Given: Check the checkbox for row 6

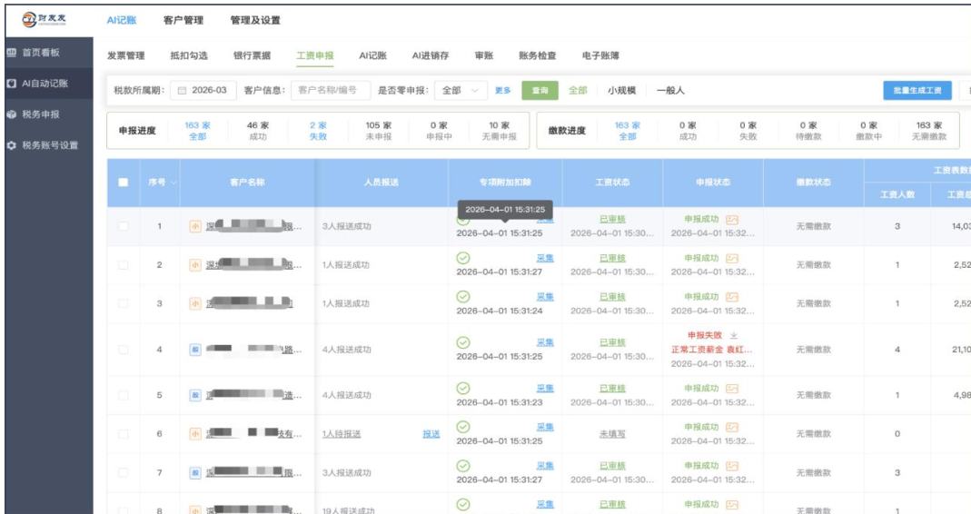Looking at the screenshot, I should coord(124,434).
